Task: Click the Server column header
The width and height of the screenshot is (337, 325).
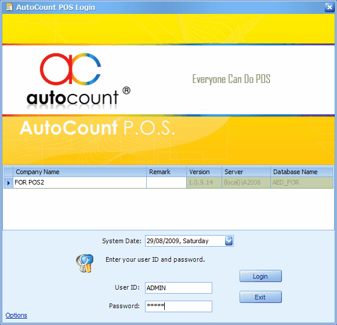Action: tap(246, 172)
